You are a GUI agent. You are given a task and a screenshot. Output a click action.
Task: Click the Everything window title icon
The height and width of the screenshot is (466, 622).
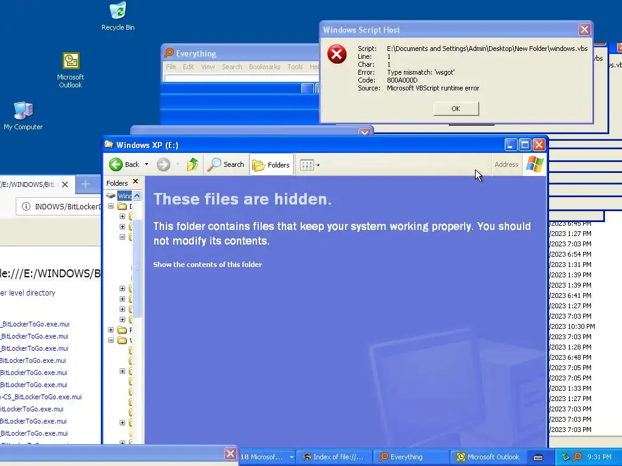[169, 53]
